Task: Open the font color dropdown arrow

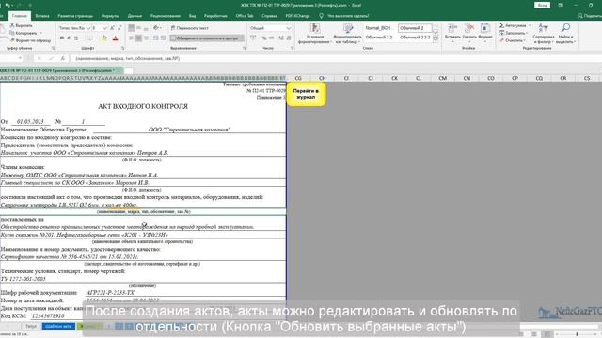Action: pyautogui.click(x=120, y=38)
